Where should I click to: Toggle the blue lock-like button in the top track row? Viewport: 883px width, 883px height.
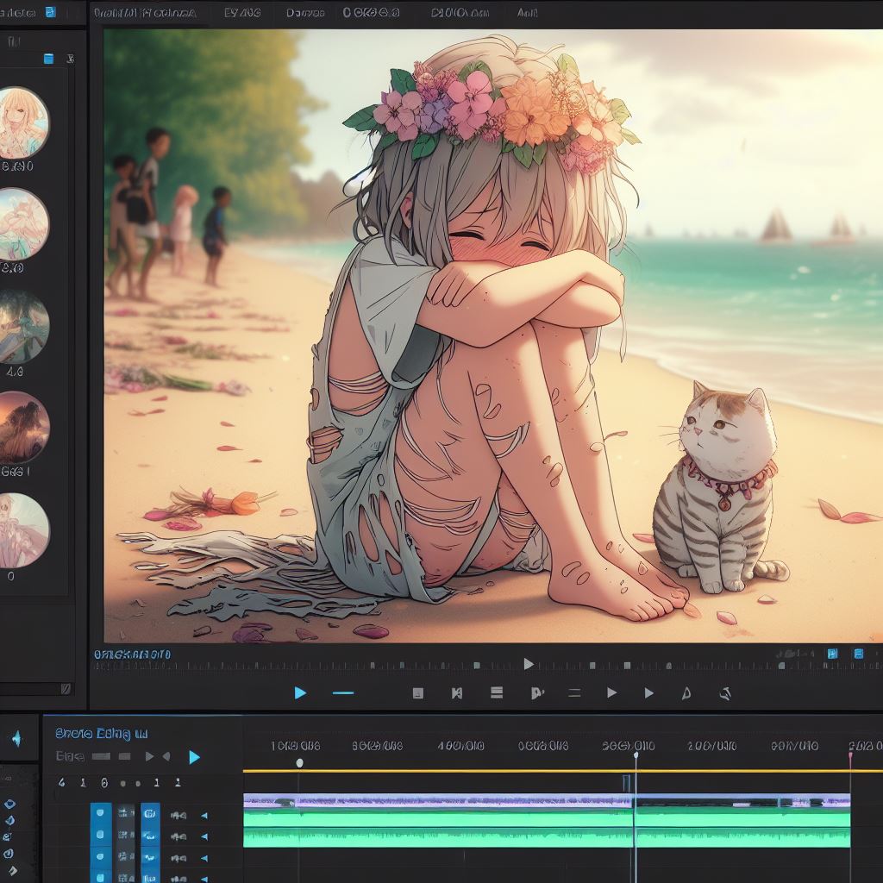pos(150,814)
